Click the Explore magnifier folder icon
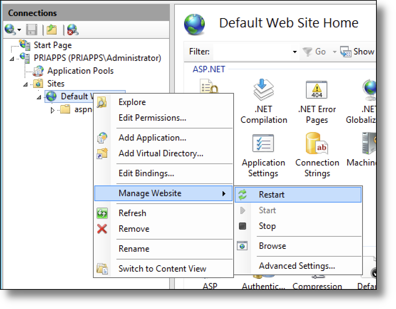396x309 pixels. 102,102
